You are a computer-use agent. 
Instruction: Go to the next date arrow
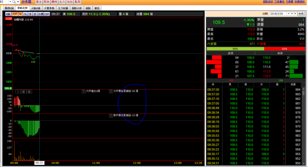[295, 14]
